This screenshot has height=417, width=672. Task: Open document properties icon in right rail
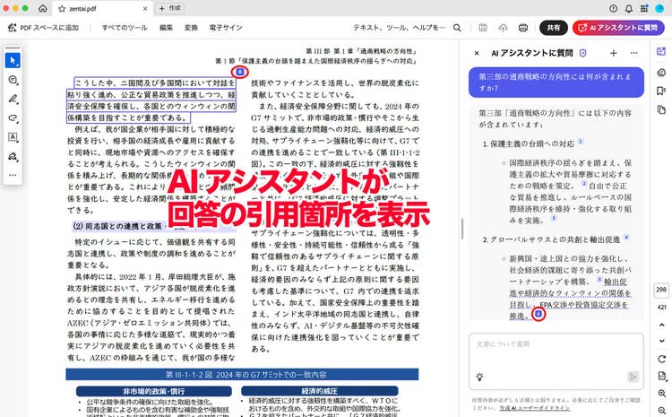point(662,377)
